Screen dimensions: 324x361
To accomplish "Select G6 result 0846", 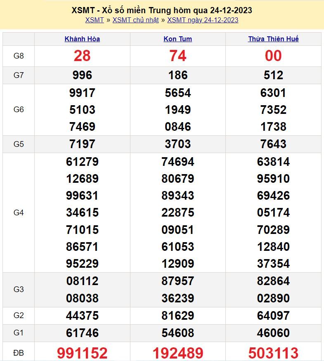I will (x=177, y=127).
